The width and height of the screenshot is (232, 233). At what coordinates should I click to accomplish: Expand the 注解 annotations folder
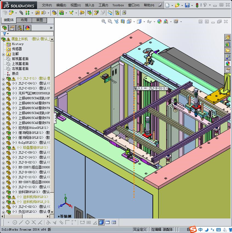pos(3,55)
